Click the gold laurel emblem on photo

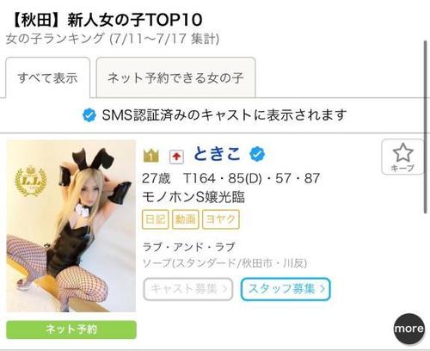pos(31,182)
